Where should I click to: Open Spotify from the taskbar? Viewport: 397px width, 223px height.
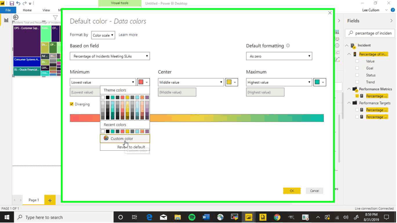pos(192,218)
